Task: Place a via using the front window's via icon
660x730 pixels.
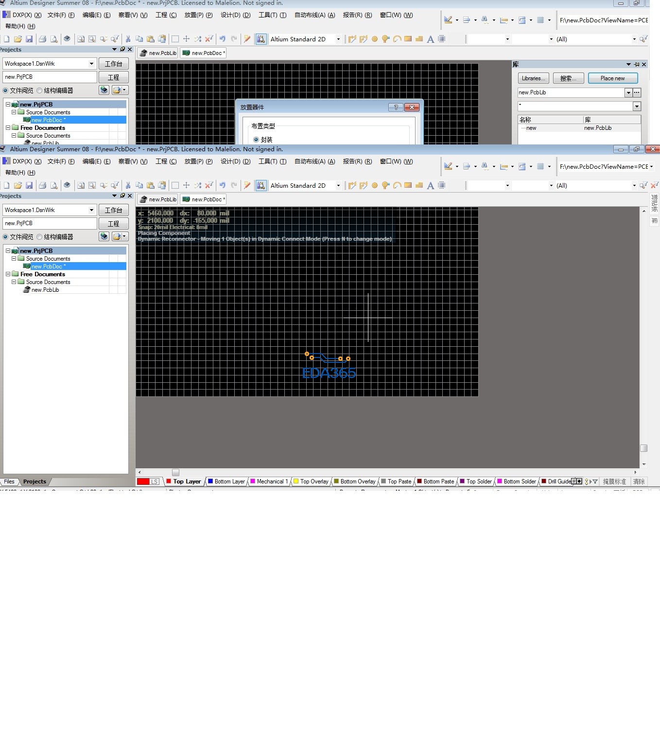Action: (x=386, y=185)
